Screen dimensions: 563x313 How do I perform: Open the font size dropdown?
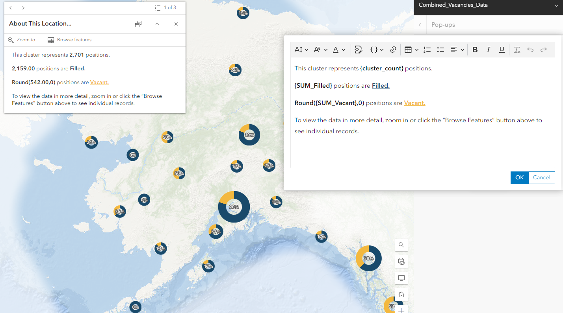pyautogui.click(x=301, y=50)
